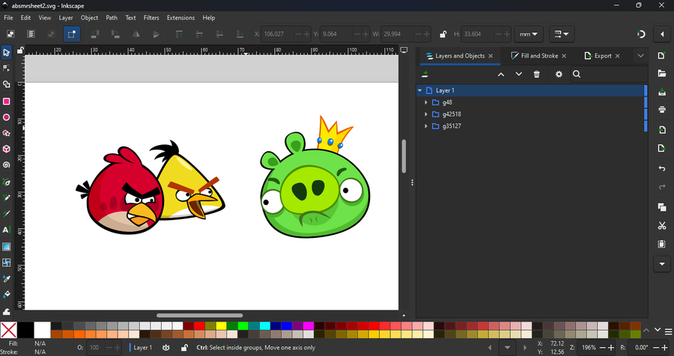
Task: Toggle current layer lock in status bar
Action: coord(184,348)
